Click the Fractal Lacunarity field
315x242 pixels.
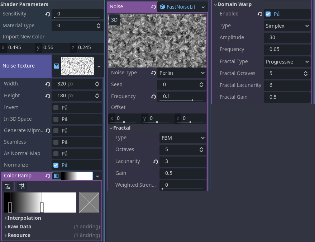click(x=287, y=85)
